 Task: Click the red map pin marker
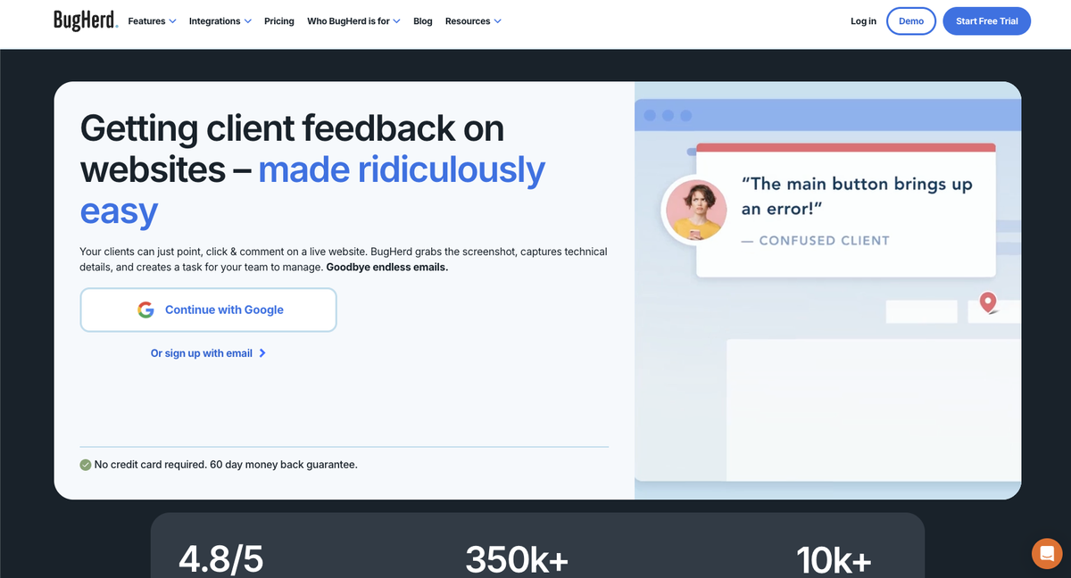988,302
